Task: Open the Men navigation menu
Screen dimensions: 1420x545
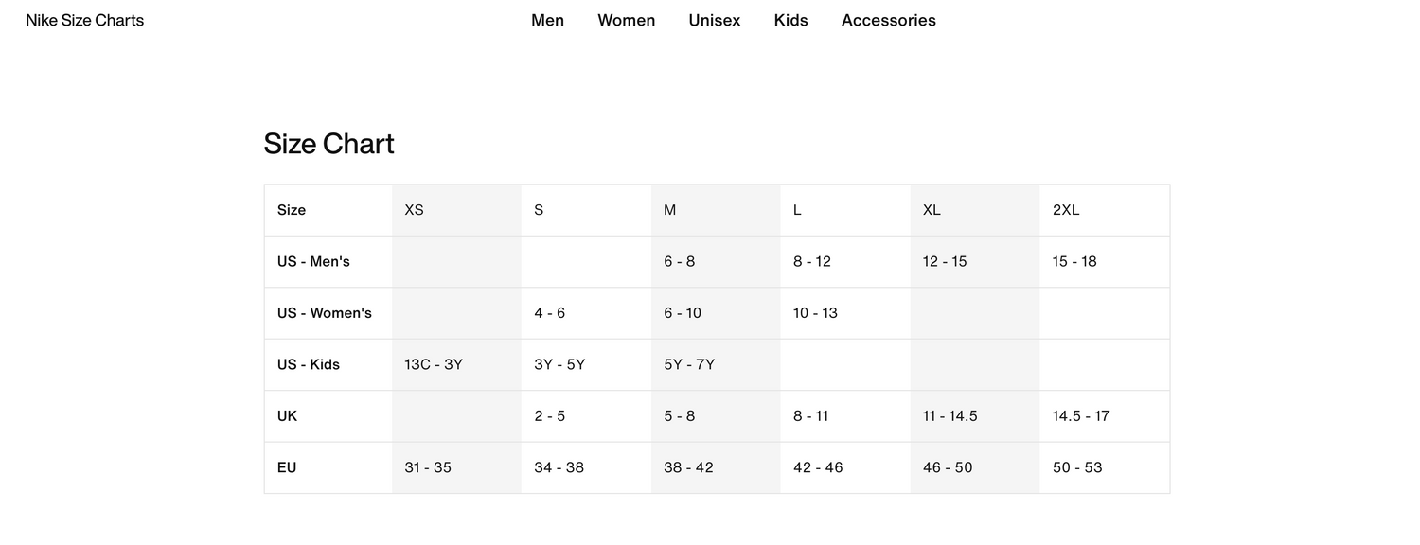Action: tap(547, 20)
